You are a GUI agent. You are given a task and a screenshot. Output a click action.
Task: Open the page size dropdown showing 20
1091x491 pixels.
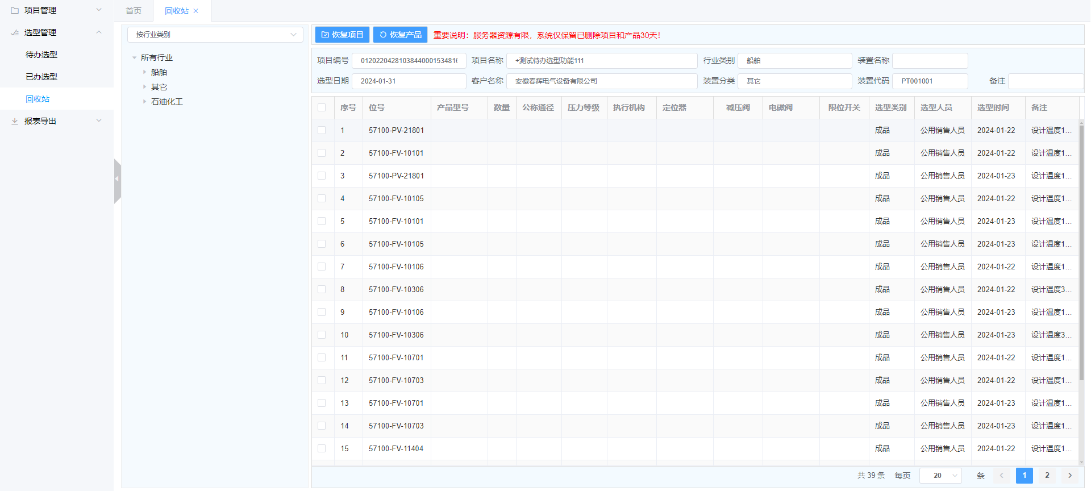pyautogui.click(x=940, y=476)
